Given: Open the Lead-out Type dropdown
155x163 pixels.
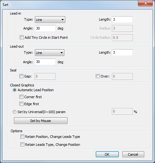Looking at the screenshot, I should [49, 53].
